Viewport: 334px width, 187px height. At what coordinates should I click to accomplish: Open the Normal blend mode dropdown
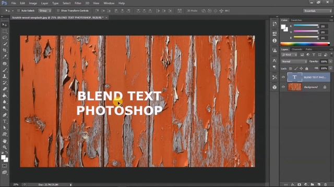(294, 61)
